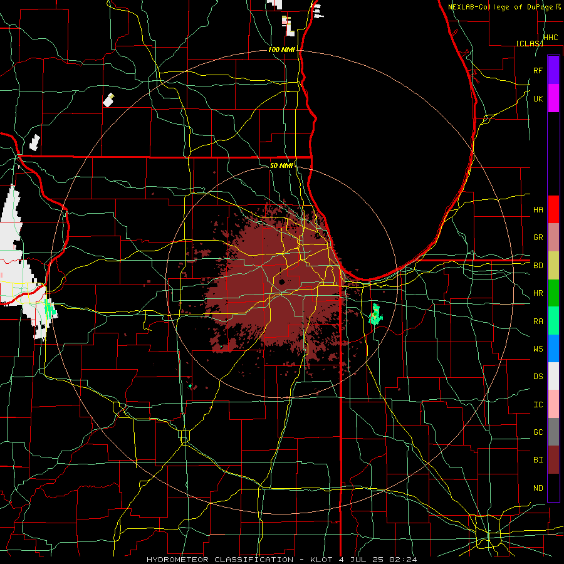Screen dimensions: 564x564
Task: Click the WS blue legend swatch
Action: [x=553, y=348]
